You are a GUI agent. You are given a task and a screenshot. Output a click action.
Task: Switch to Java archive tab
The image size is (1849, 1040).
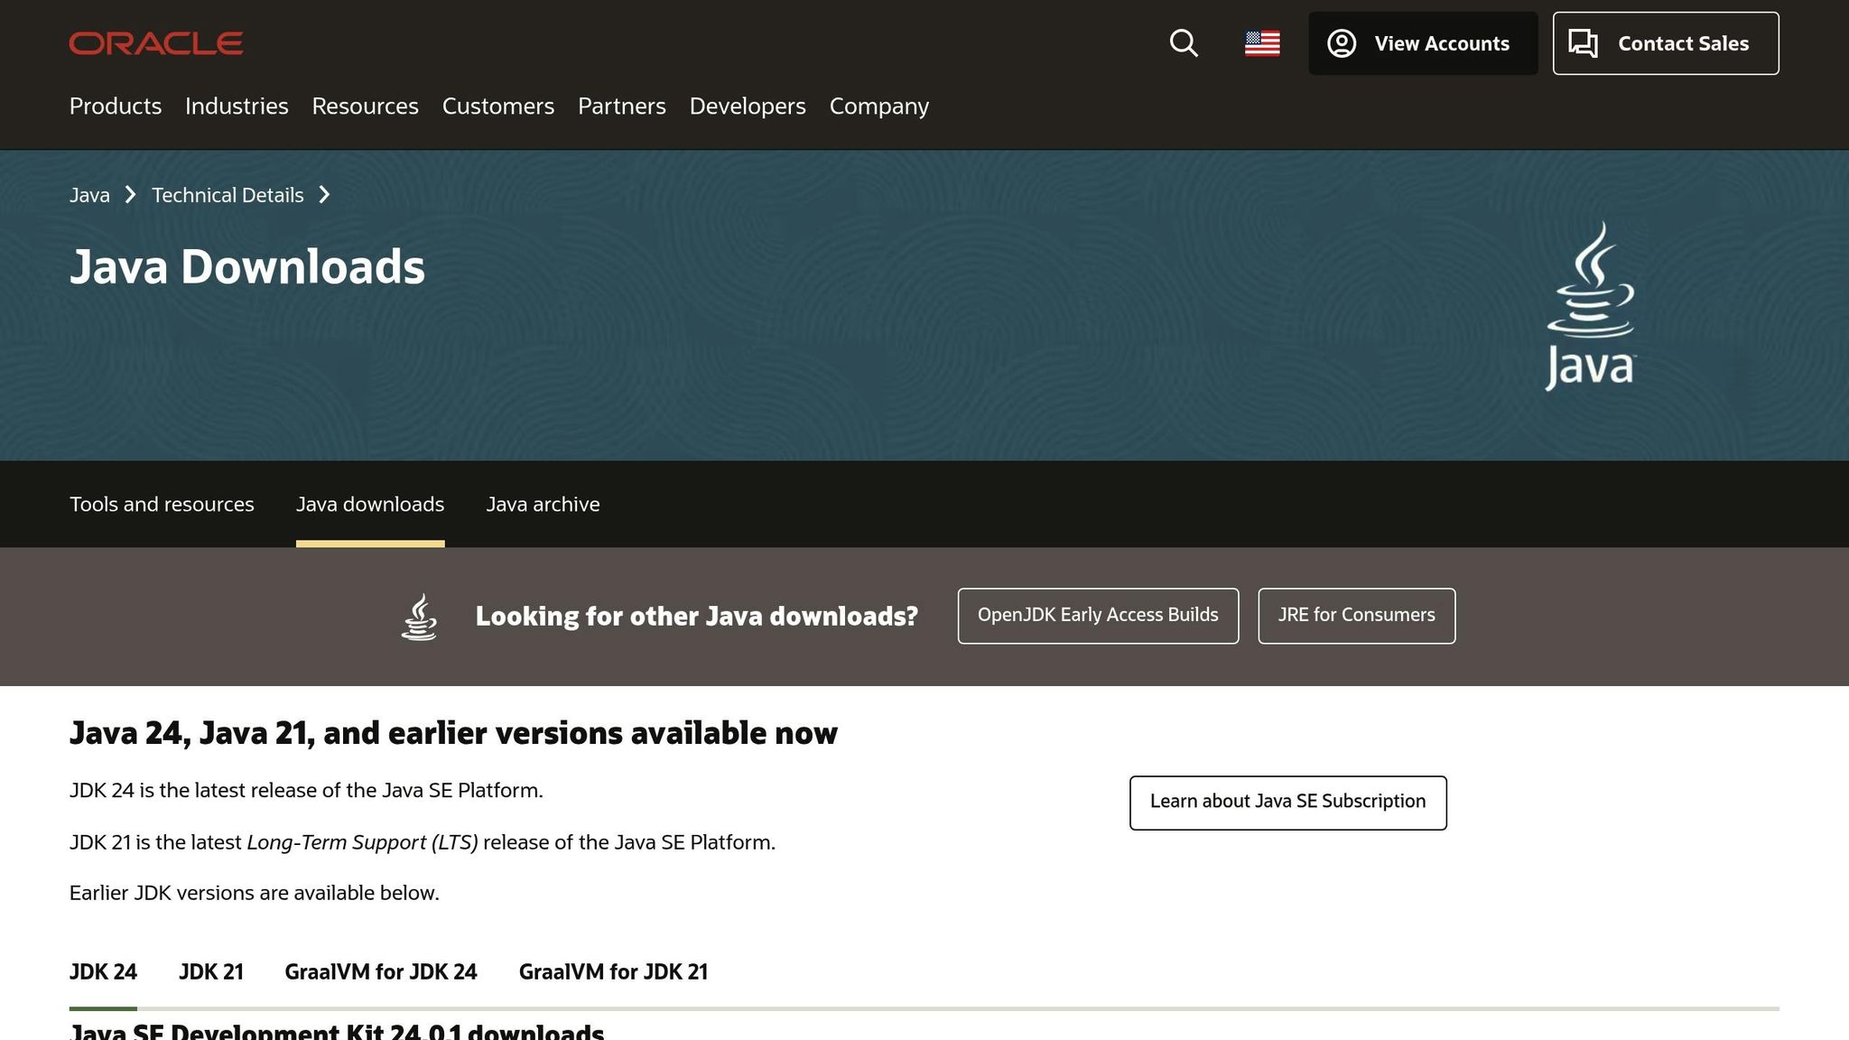click(543, 505)
